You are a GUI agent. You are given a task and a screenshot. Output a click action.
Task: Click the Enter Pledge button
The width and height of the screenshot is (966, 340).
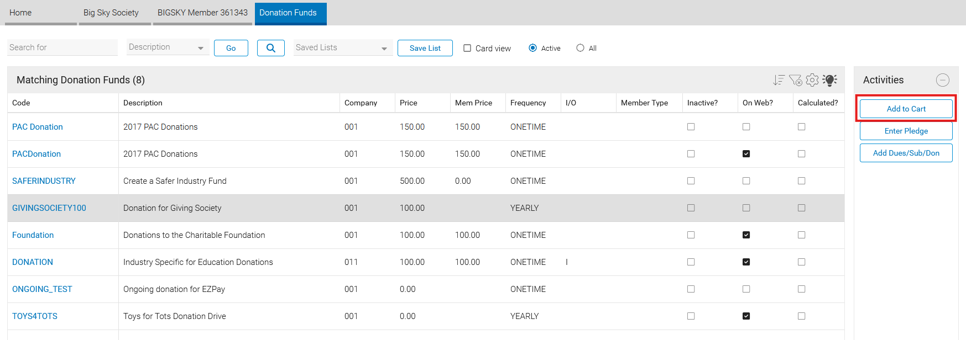coord(906,131)
